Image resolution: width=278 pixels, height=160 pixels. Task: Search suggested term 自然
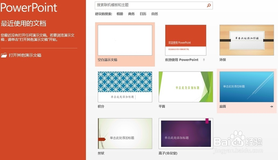[x=155, y=14]
